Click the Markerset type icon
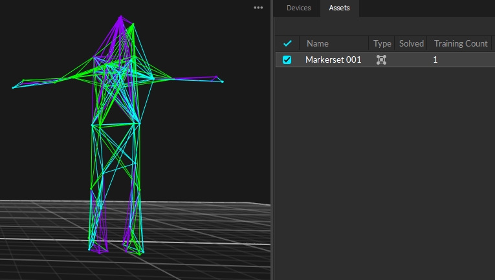The height and width of the screenshot is (280, 495). tap(382, 59)
